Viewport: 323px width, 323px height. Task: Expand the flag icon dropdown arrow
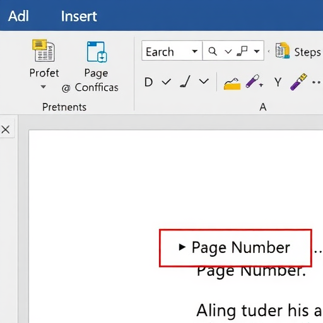257,51
